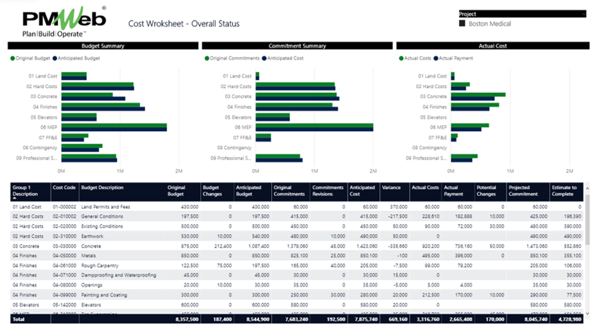Click the Concrete variance value -335,660
Viewport: 602px width, 336px height.
pyautogui.click(x=397, y=246)
